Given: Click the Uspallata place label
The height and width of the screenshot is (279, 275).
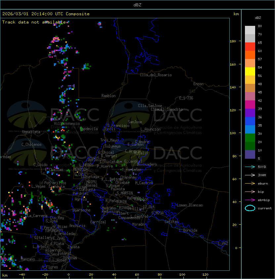Looking at the screenshot, I should click(x=31, y=132).
